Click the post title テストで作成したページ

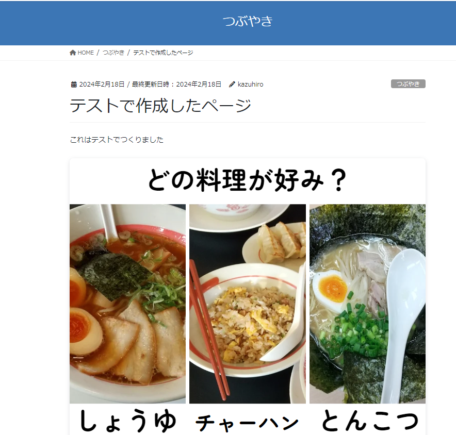pos(160,105)
